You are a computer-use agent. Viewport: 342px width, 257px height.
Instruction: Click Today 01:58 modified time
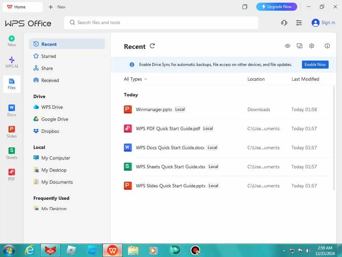click(304, 109)
